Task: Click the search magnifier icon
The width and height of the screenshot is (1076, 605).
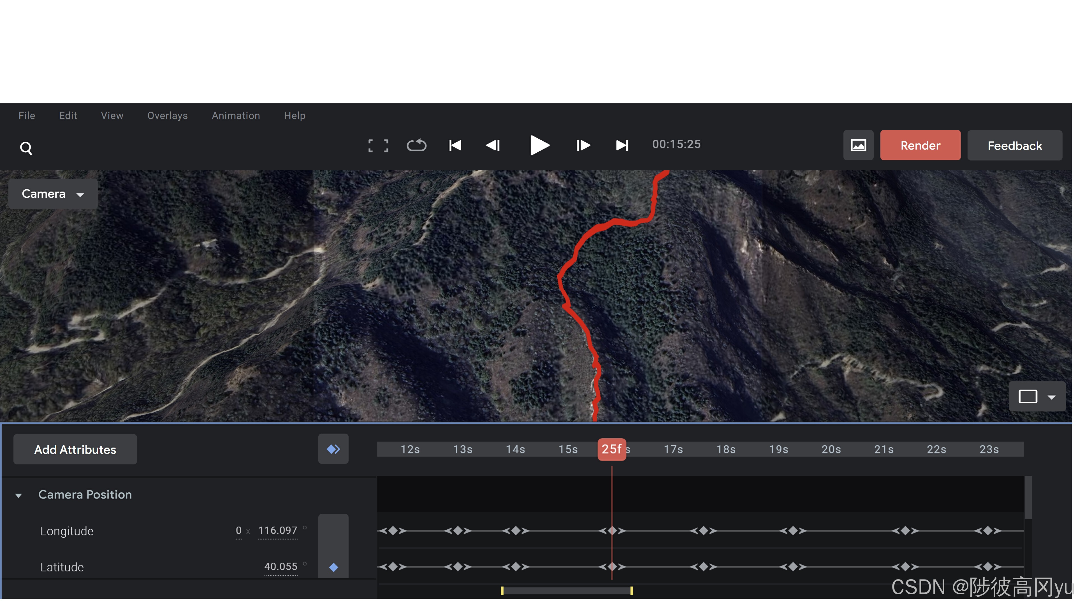Action: (26, 148)
